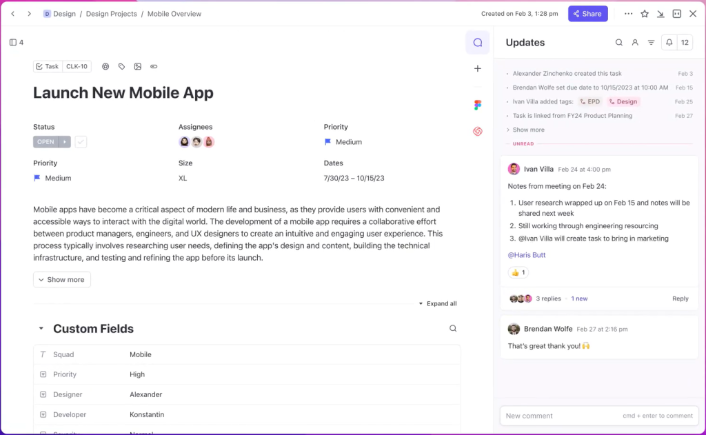
Task: Toggle notifications with the bell icon
Action: [669, 42]
